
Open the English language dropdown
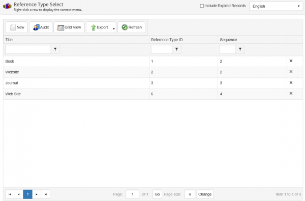(276, 6)
